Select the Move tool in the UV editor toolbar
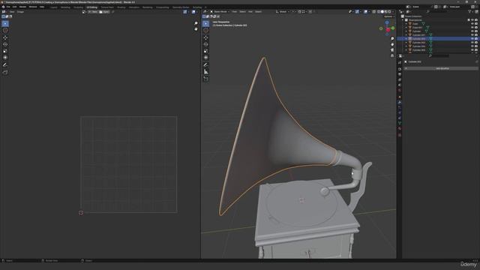Viewport: 480px width, 270px height. click(x=5, y=37)
